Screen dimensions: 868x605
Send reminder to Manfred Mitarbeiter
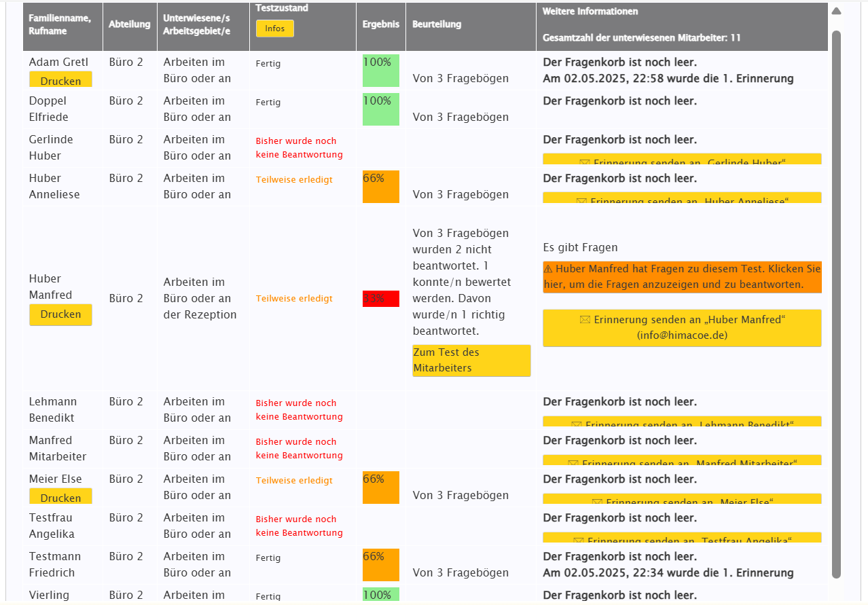pyautogui.click(x=682, y=460)
